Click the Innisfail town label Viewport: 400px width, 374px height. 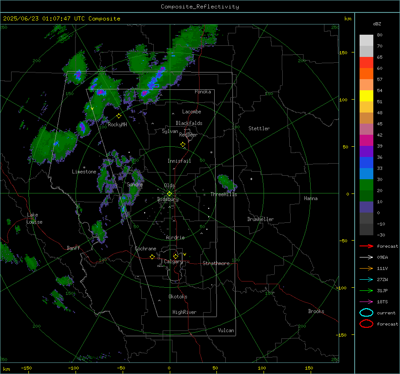click(179, 161)
